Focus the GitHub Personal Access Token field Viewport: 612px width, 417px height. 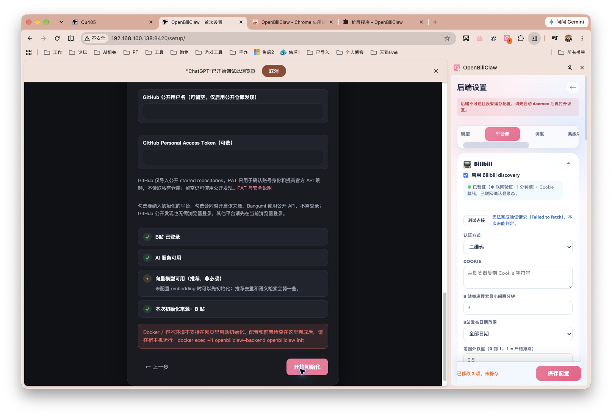[233, 157]
